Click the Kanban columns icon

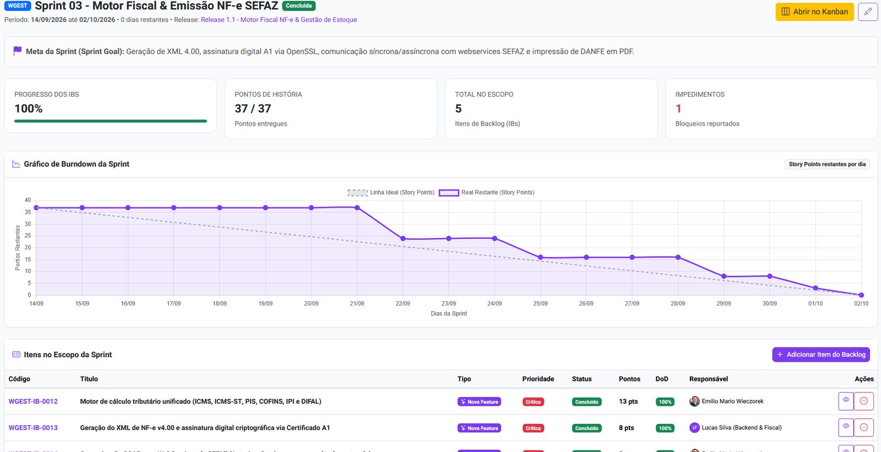click(x=786, y=12)
